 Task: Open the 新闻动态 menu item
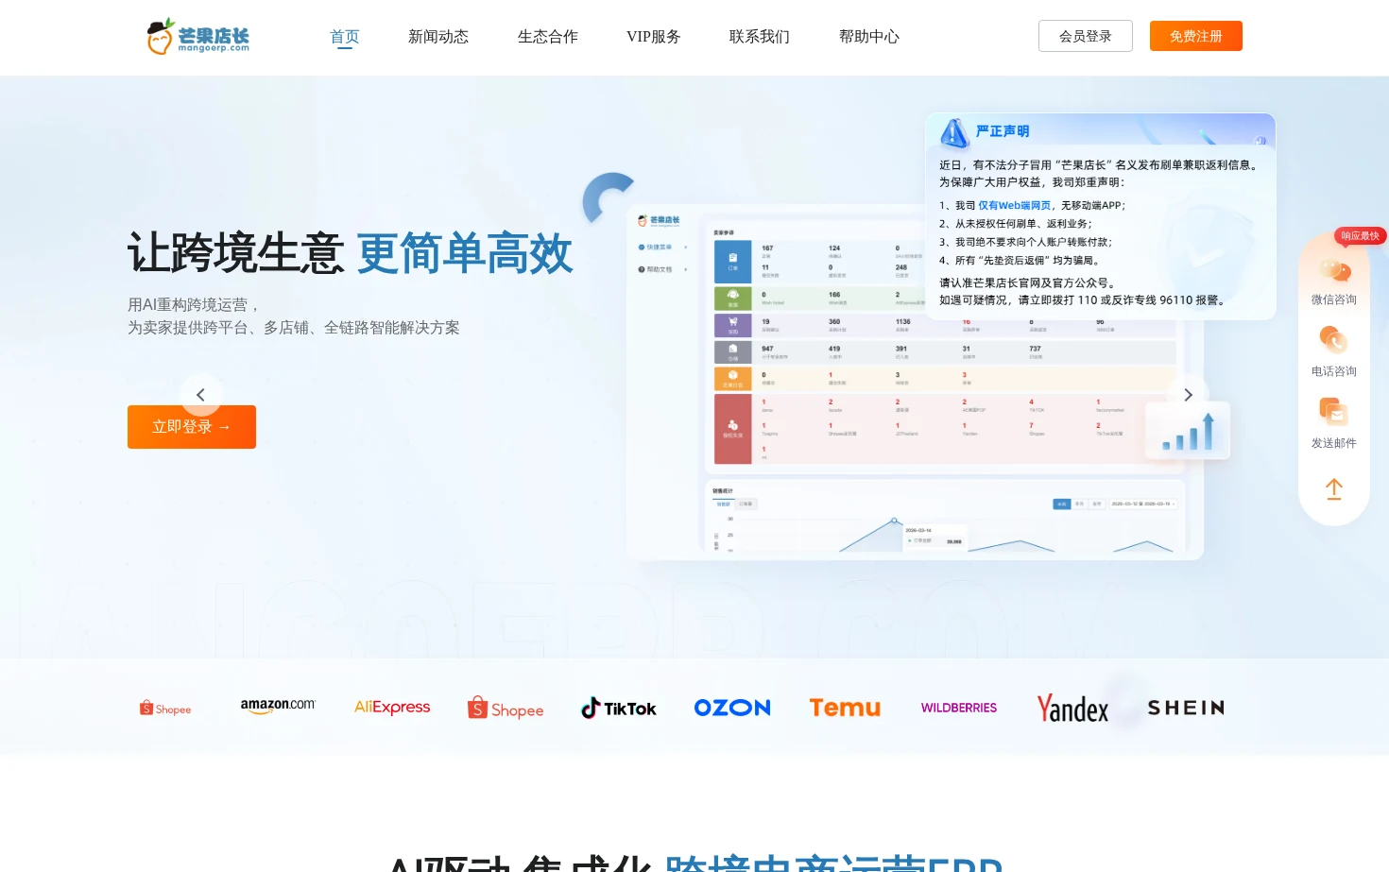tap(438, 37)
